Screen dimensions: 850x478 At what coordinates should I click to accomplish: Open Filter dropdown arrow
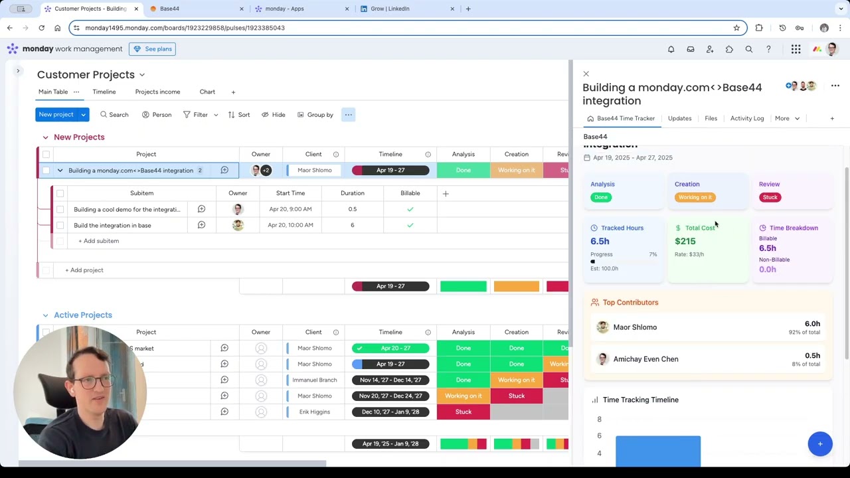pyautogui.click(x=216, y=115)
